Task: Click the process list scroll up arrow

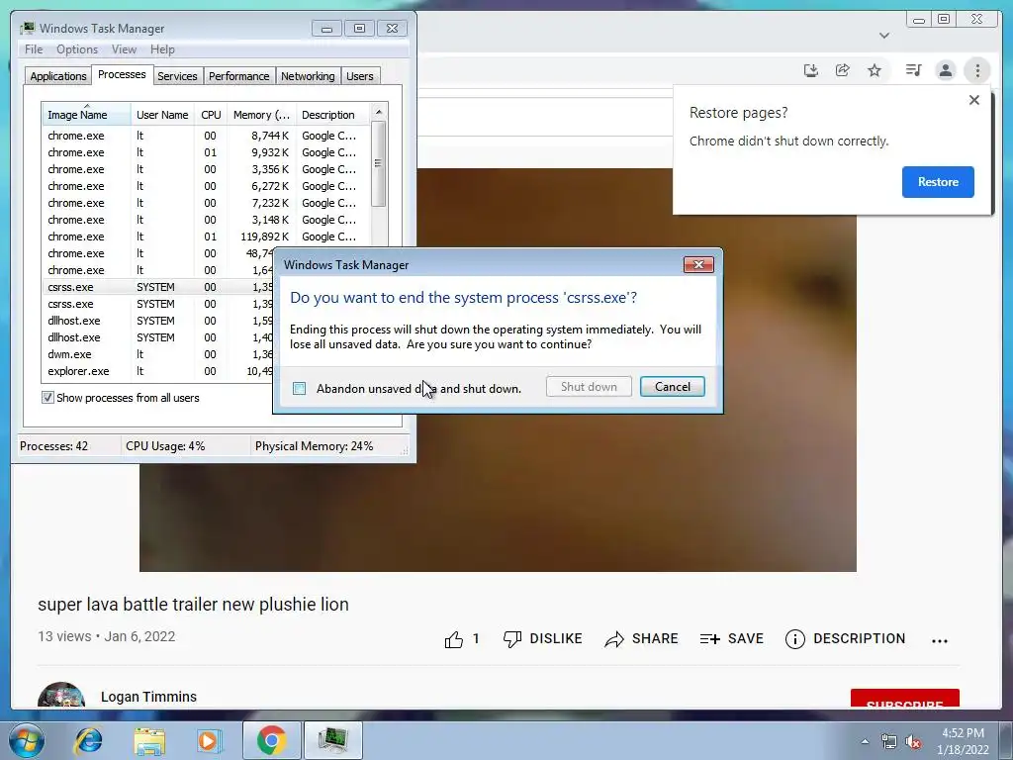Action: 379,112
